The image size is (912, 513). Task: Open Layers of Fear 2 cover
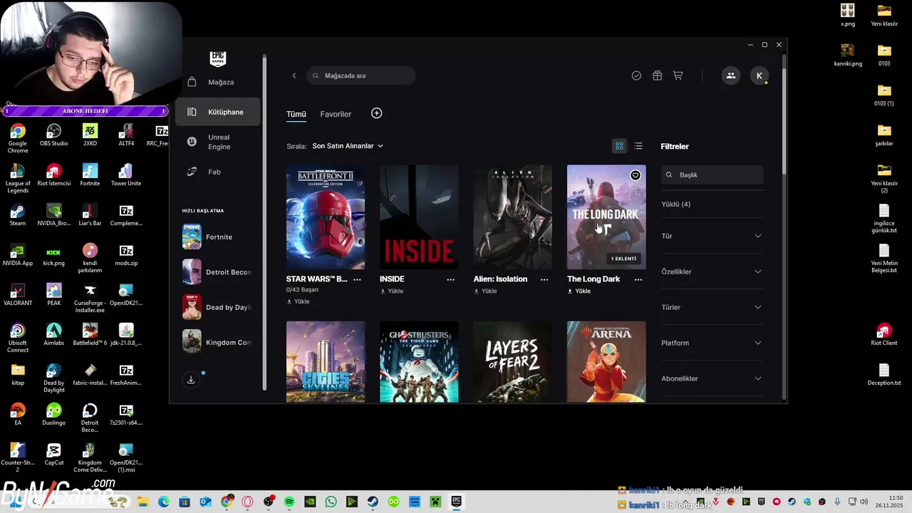[512, 361]
